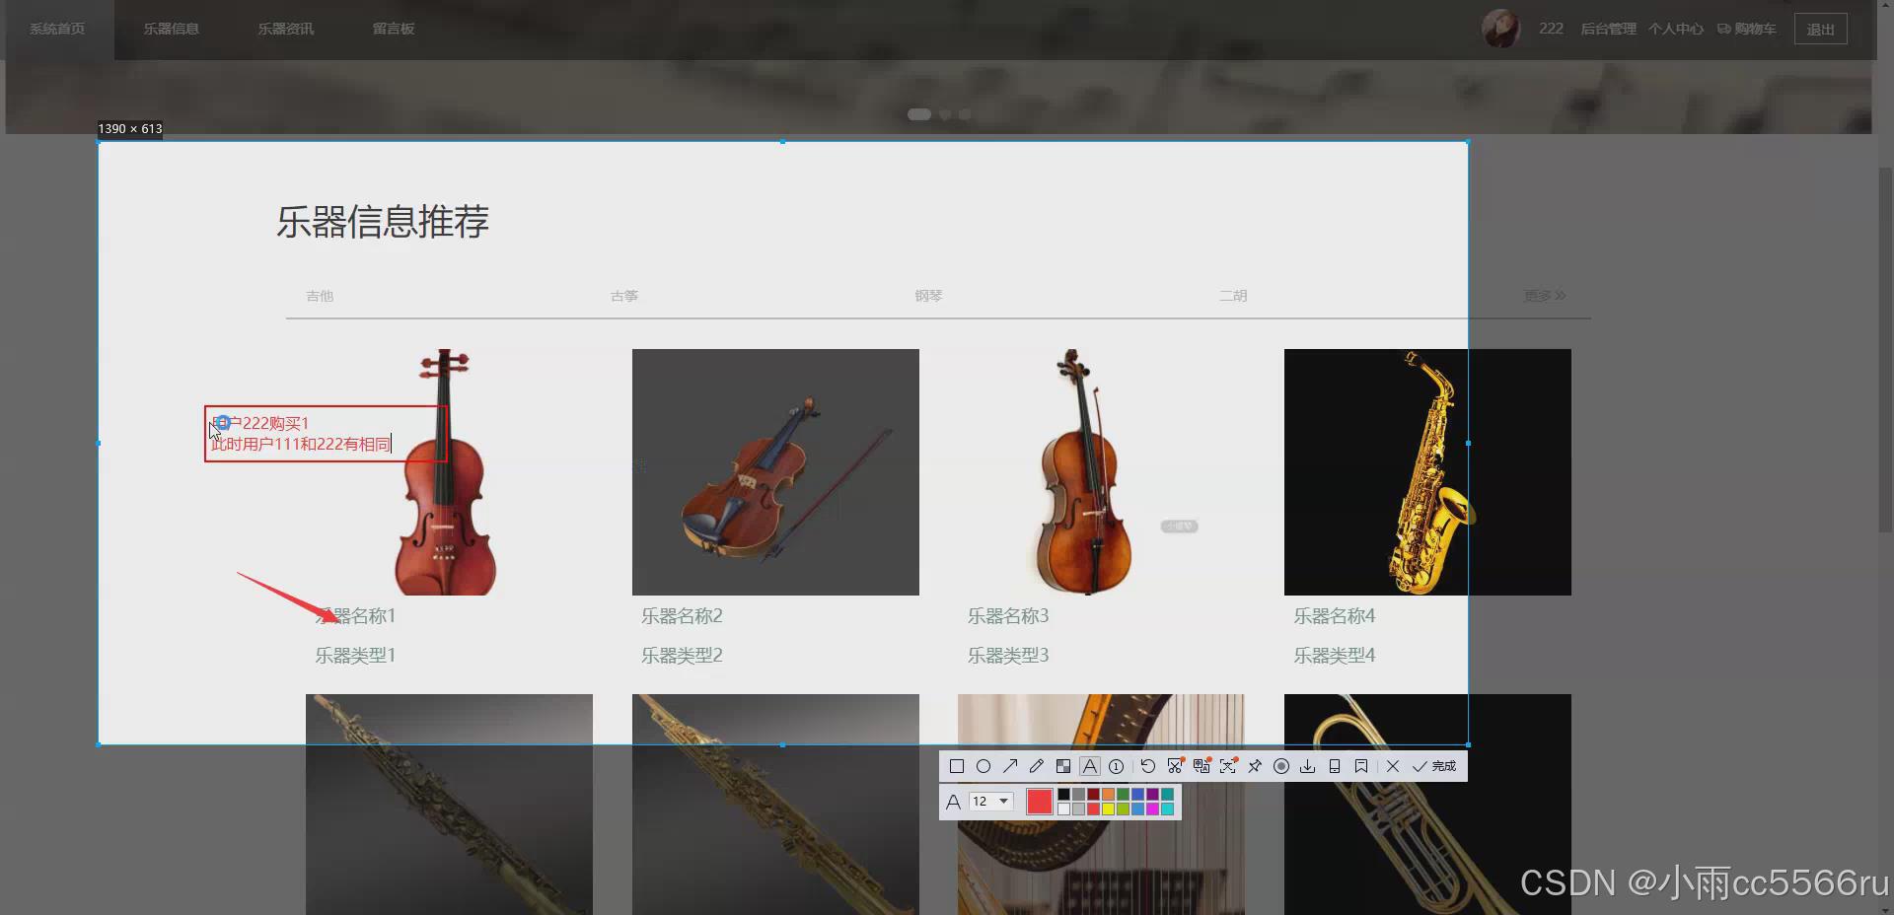
Task: Select the pencil drawing tool
Action: pyautogui.click(x=1037, y=766)
